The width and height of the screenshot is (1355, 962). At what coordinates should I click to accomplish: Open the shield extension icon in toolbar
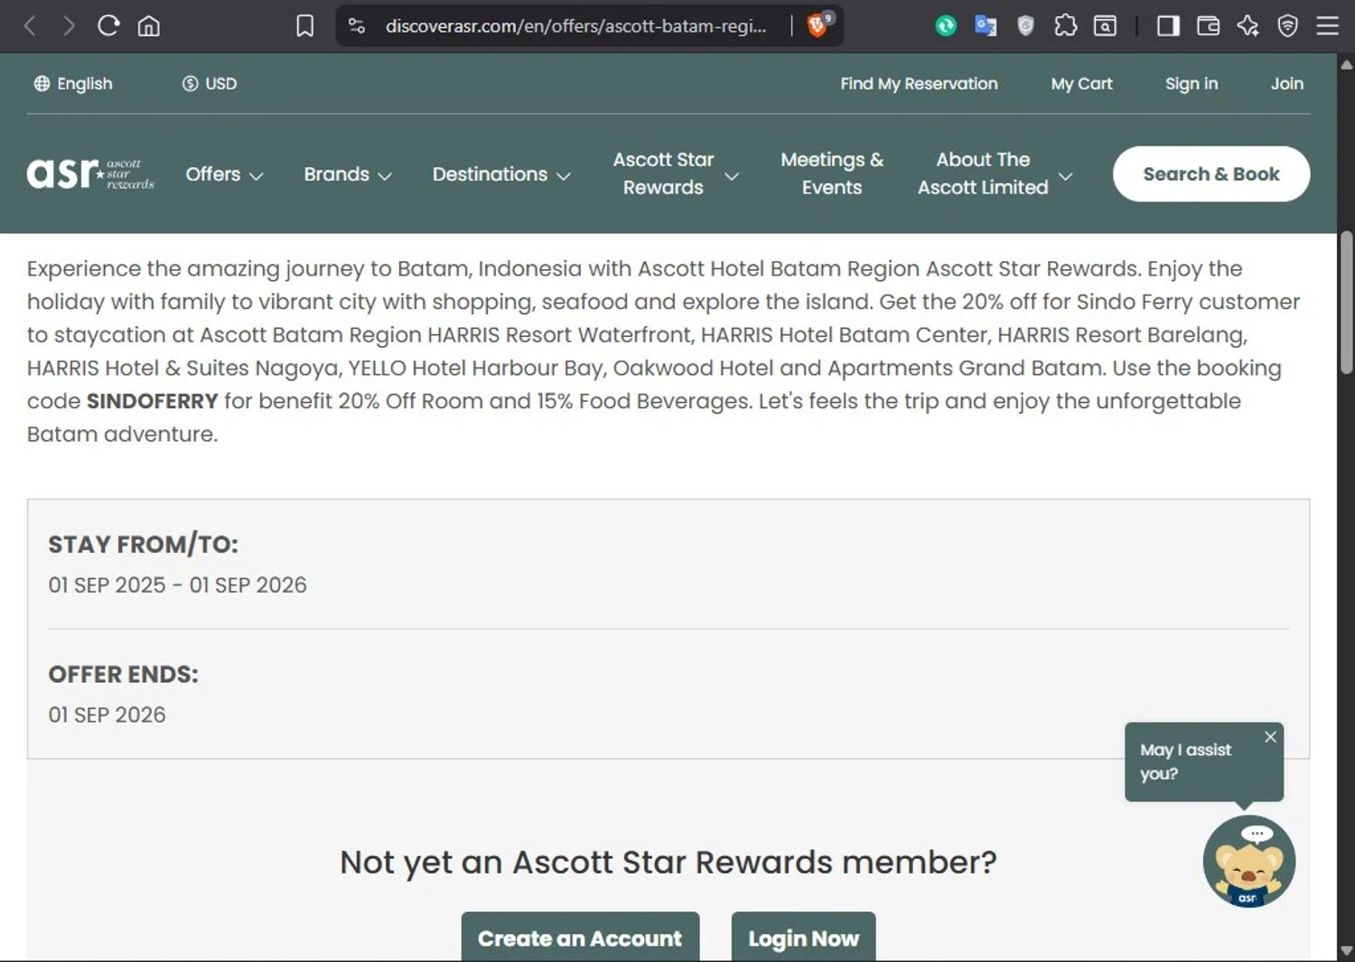(1025, 26)
